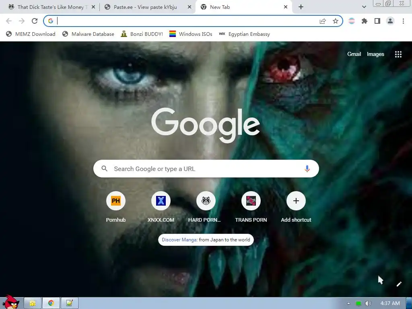Bookmark this tab with the star icon
This screenshot has width=412, height=309.
pyautogui.click(x=336, y=21)
